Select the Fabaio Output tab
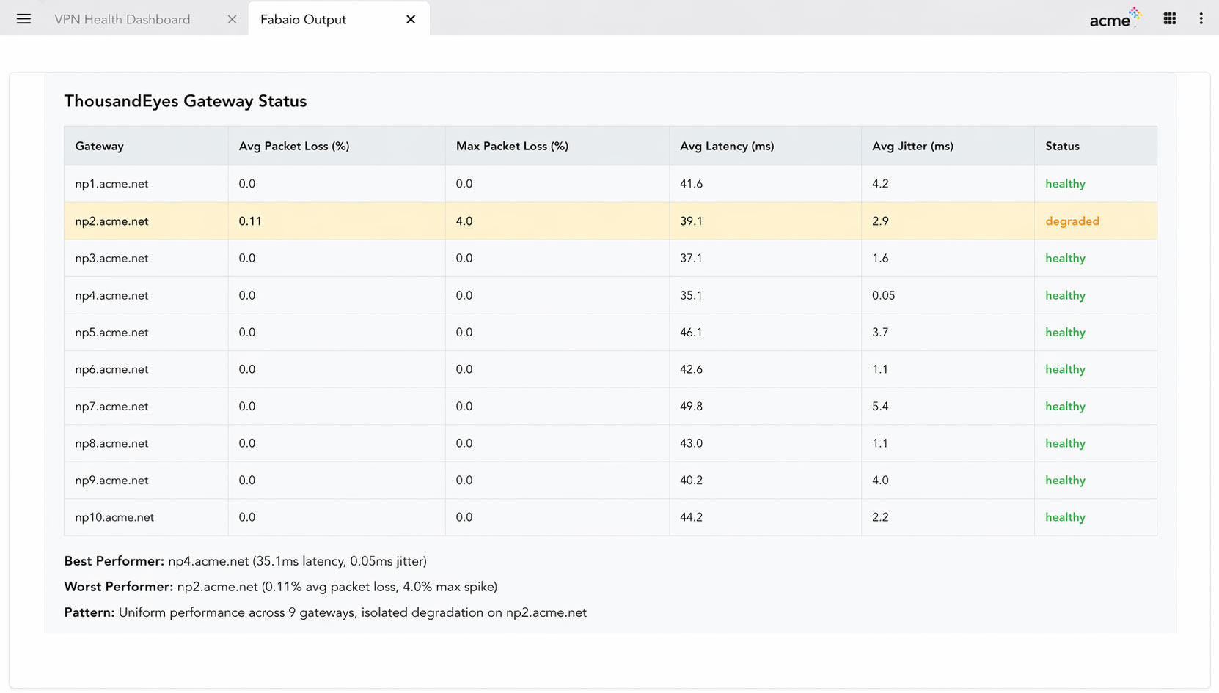 point(303,20)
